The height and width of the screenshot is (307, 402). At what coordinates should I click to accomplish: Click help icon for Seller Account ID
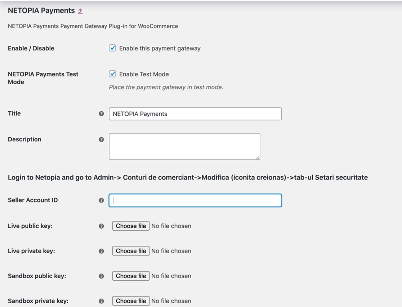101,200
